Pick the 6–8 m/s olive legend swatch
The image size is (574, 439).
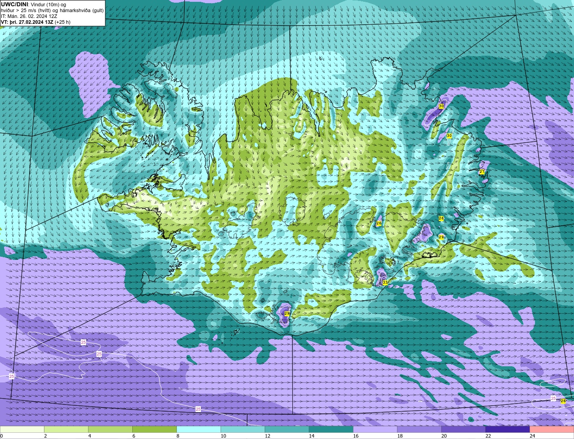(x=155, y=430)
